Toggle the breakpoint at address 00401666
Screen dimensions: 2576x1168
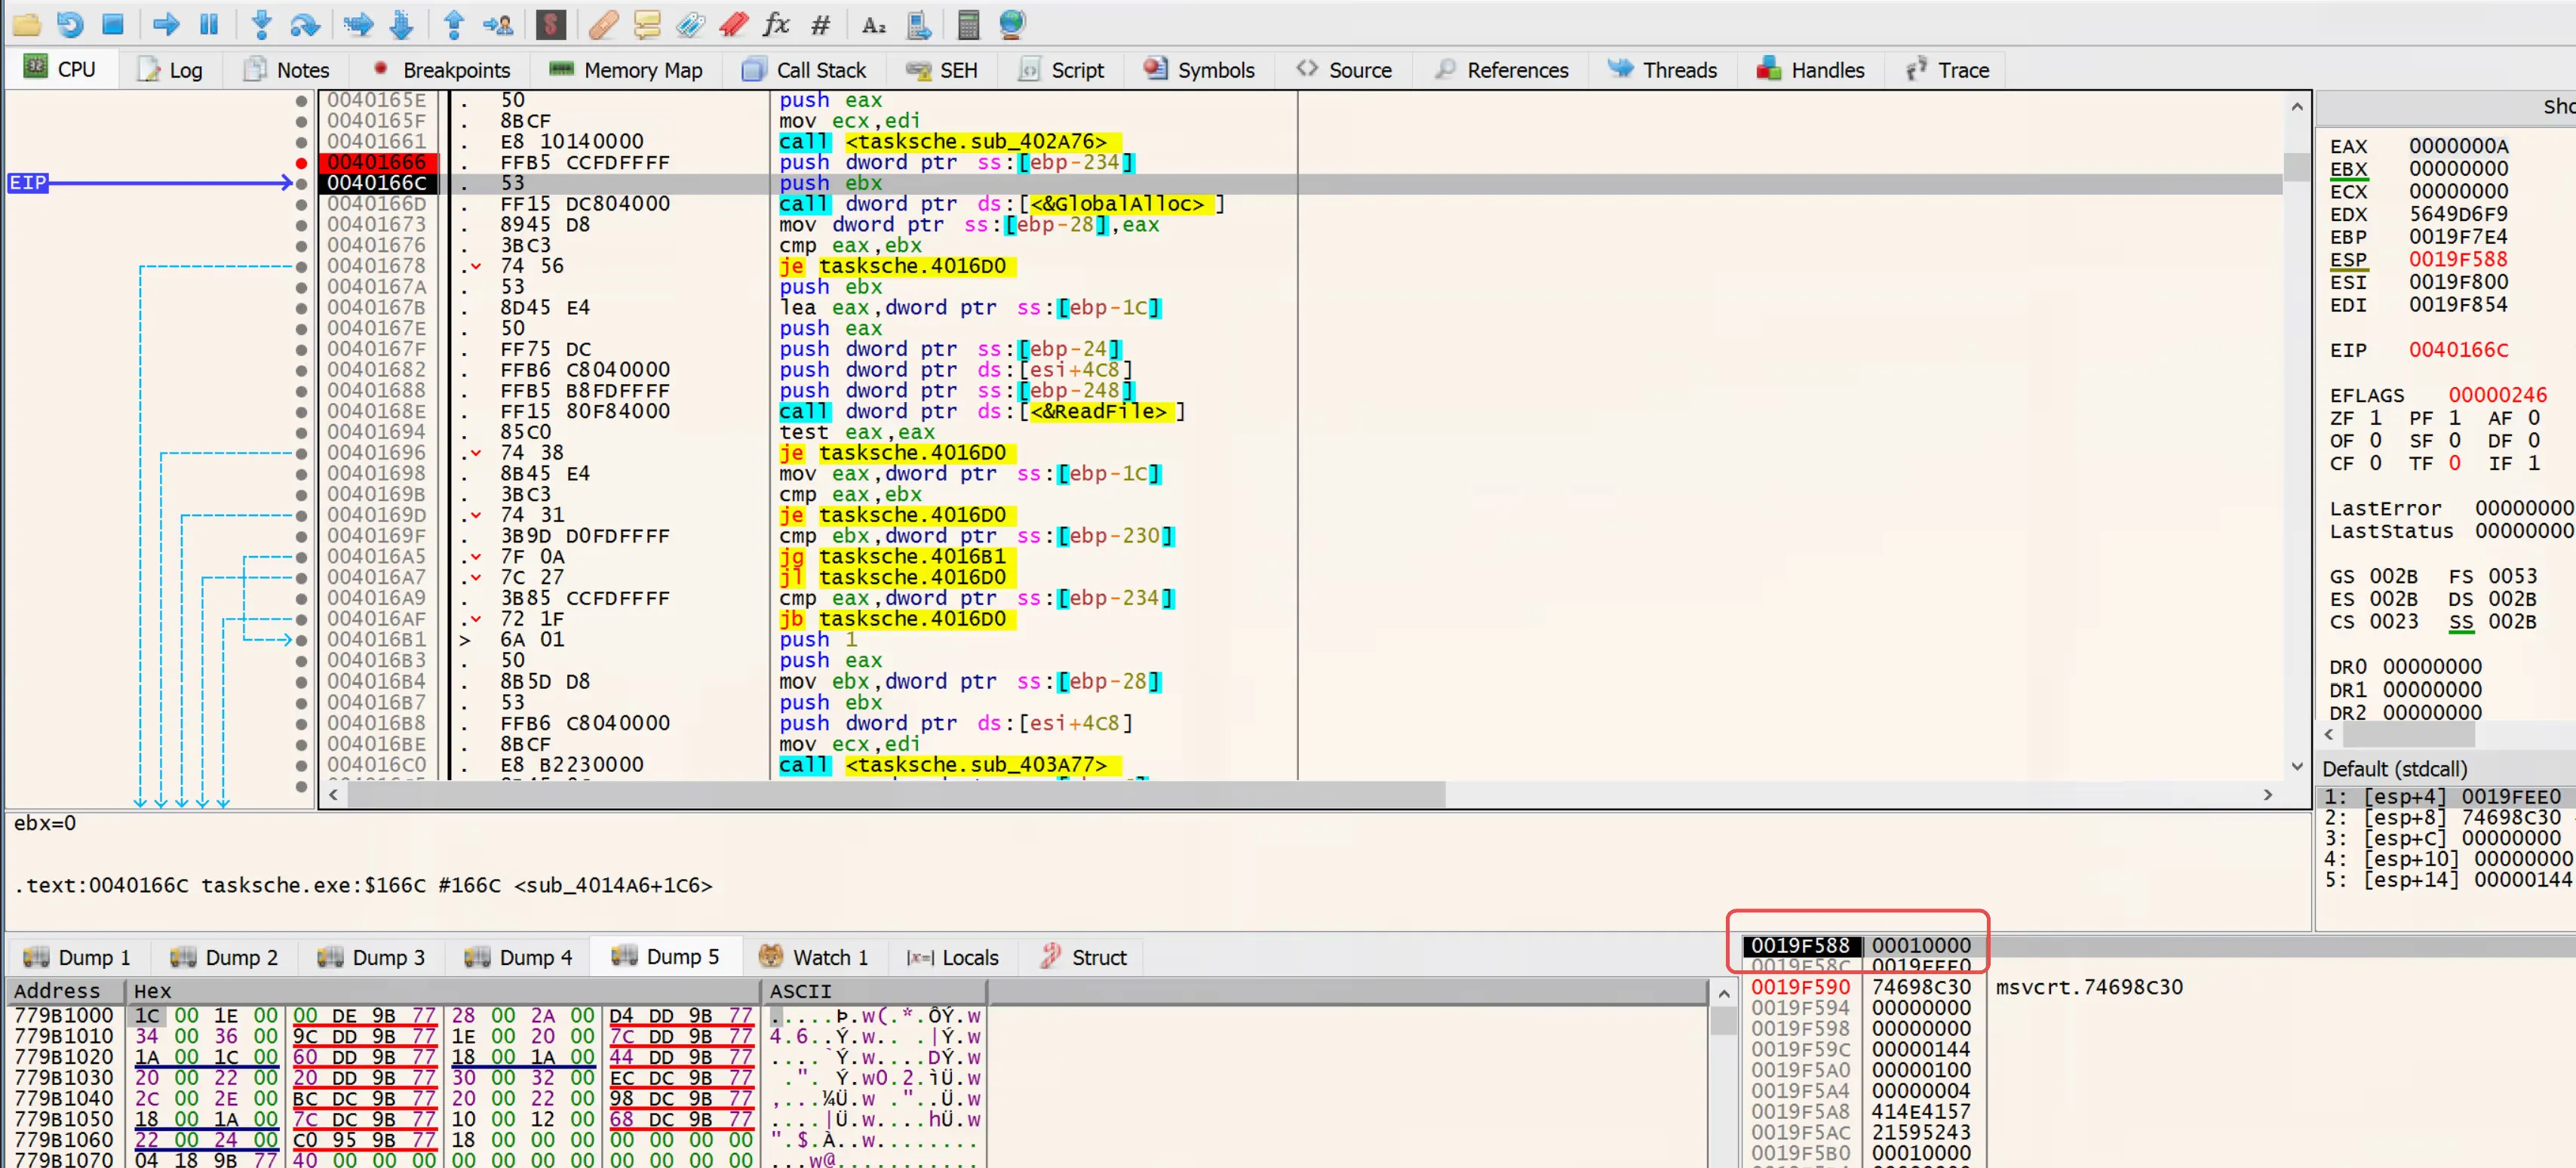pyautogui.click(x=301, y=162)
